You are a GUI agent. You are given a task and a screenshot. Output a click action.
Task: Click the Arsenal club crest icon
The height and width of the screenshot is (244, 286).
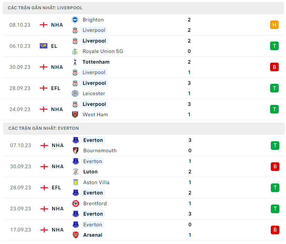[76, 235]
